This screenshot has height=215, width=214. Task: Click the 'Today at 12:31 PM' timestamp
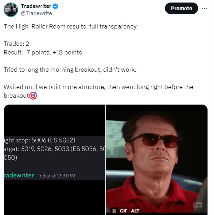57,176
